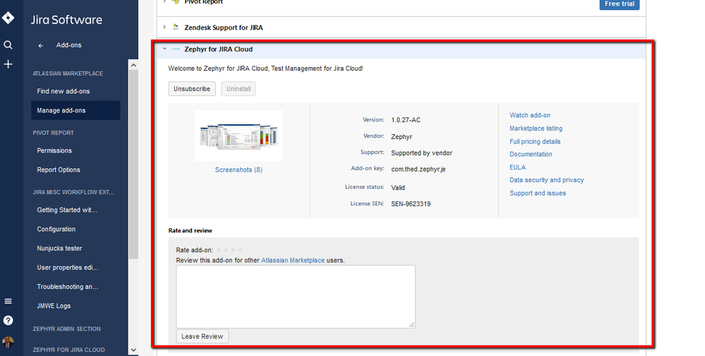Image resolution: width=705 pixels, height=356 pixels.
Task: Click the Jira Software title
Action: click(66, 20)
